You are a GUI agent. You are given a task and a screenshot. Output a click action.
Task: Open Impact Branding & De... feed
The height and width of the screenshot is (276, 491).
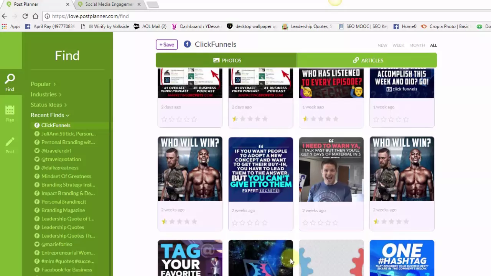(x=68, y=193)
